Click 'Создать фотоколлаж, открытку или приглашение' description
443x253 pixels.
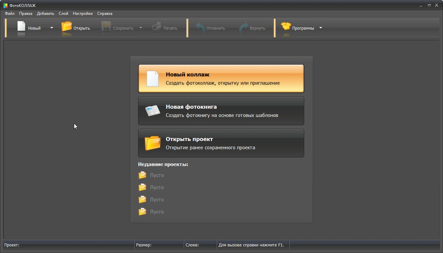point(223,83)
